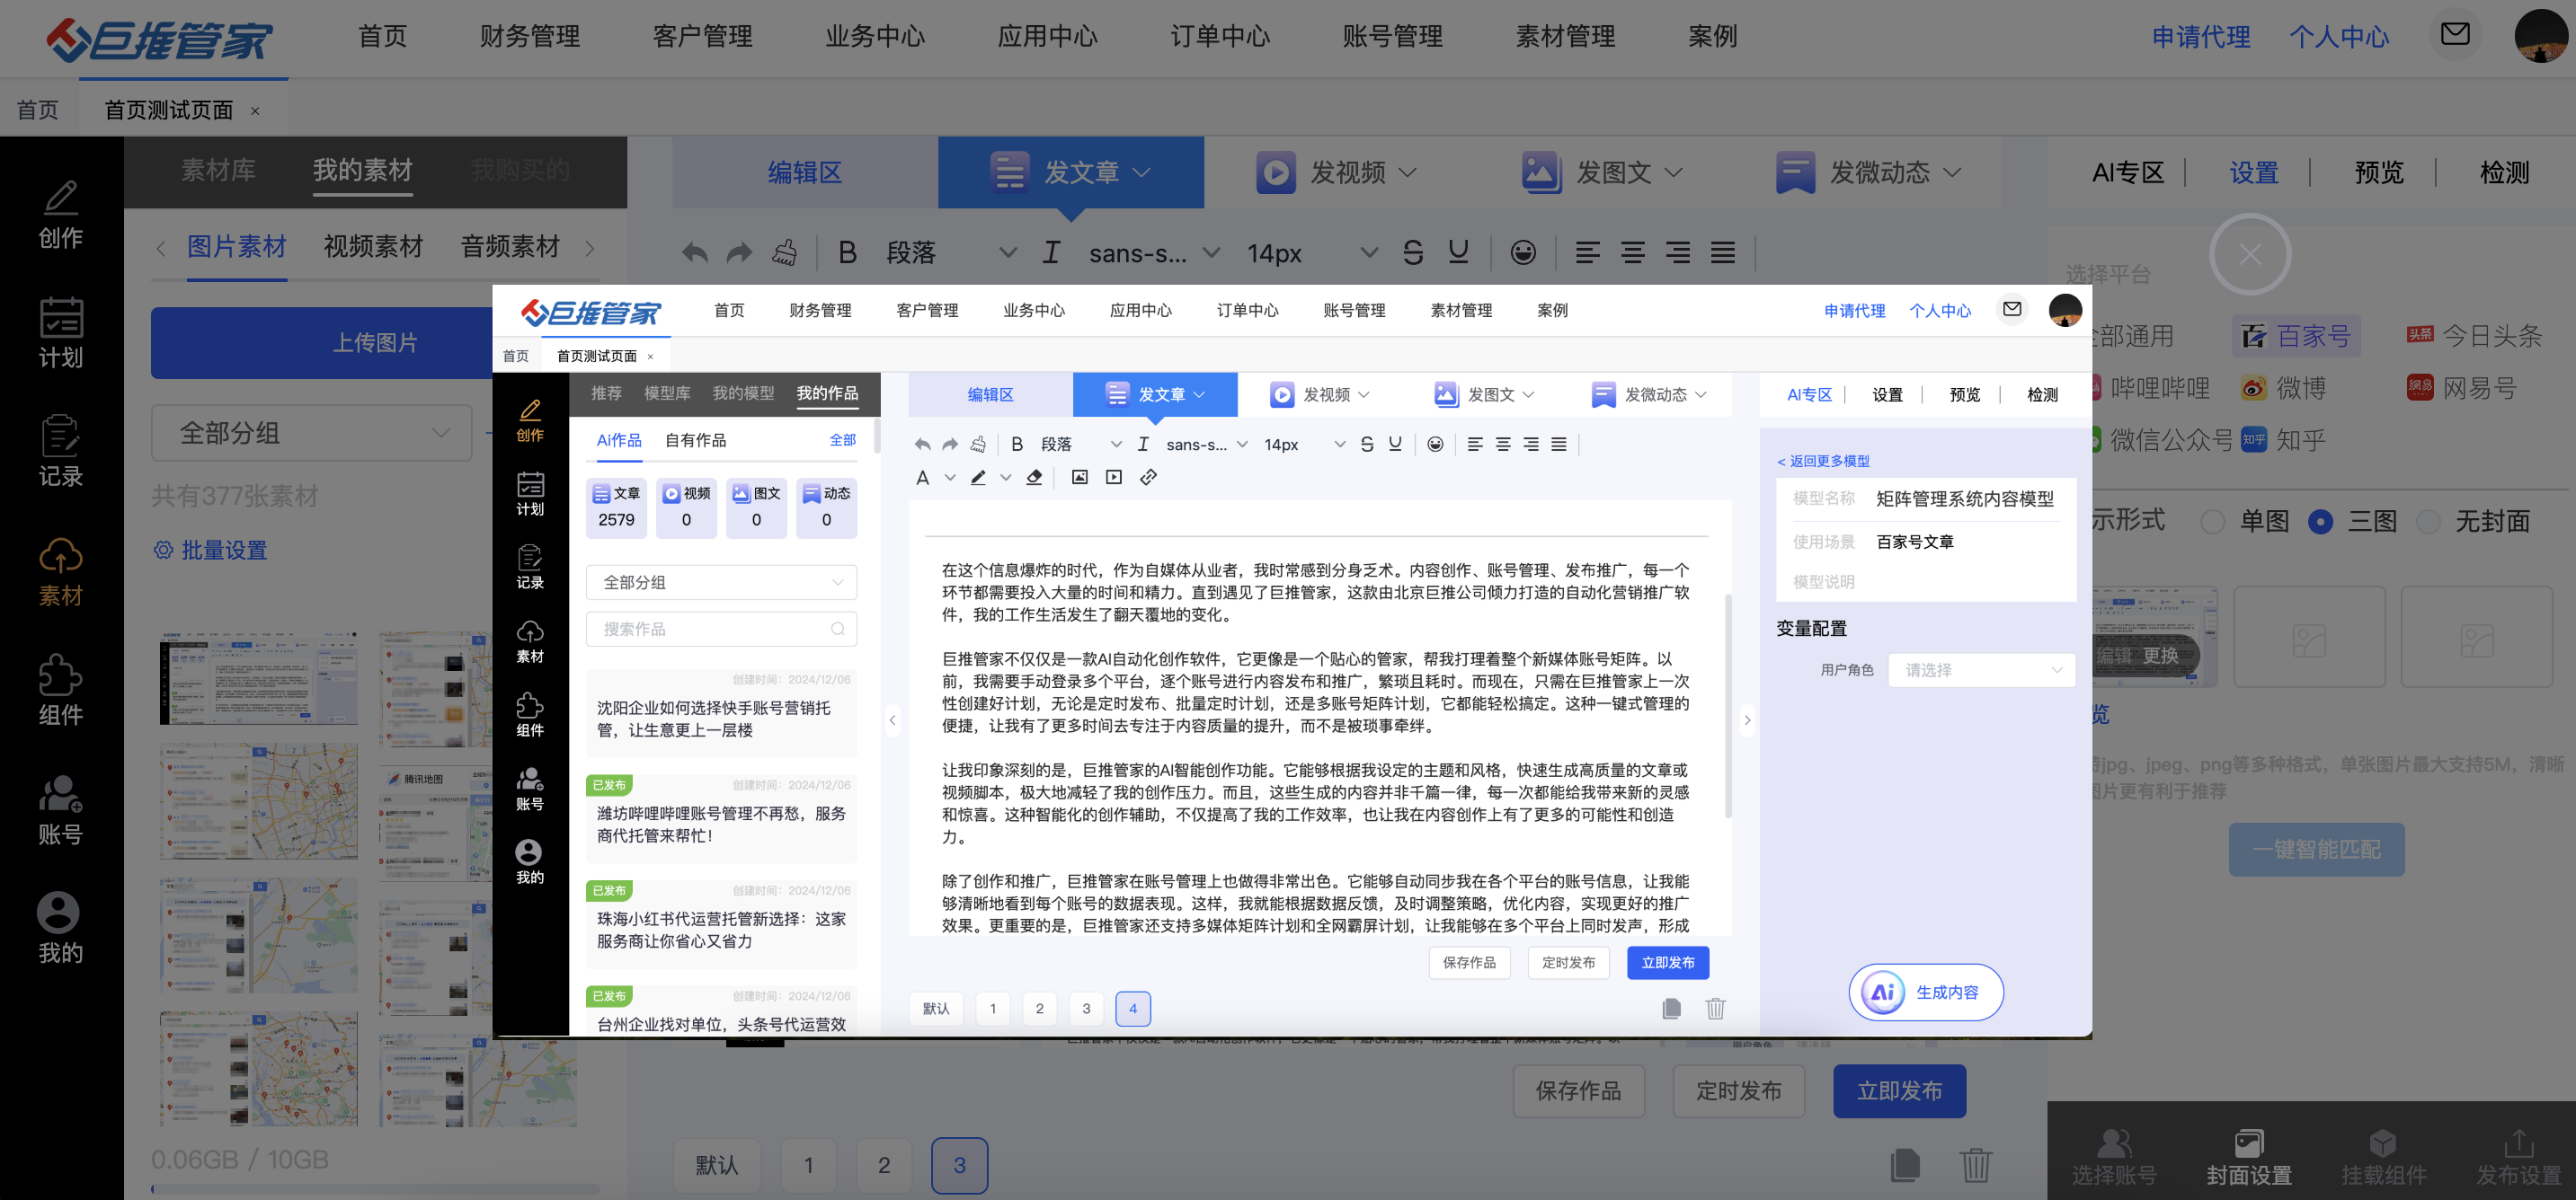Open 账号 in the preview's black sidebar

[x=530, y=790]
